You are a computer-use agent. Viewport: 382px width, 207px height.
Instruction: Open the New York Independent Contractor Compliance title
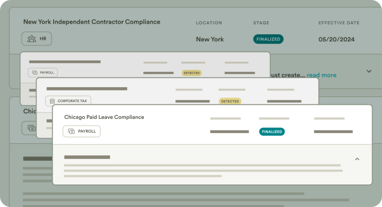click(91, 22)
